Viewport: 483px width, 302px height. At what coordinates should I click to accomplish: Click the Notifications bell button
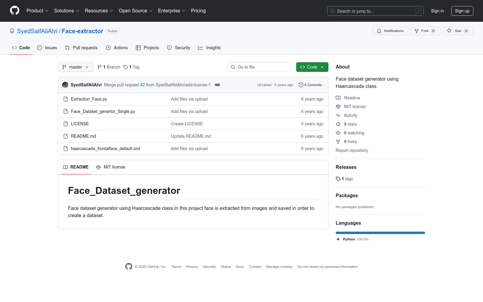[x=390, y=31]
